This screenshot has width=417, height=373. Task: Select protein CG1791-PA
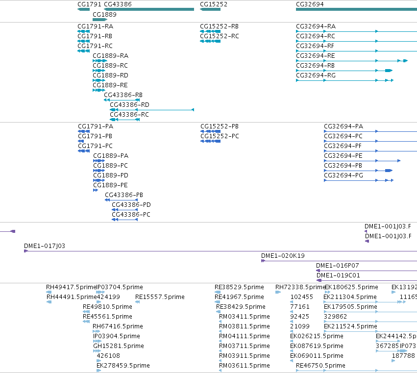pyautogui.click(x=96, y=126)
